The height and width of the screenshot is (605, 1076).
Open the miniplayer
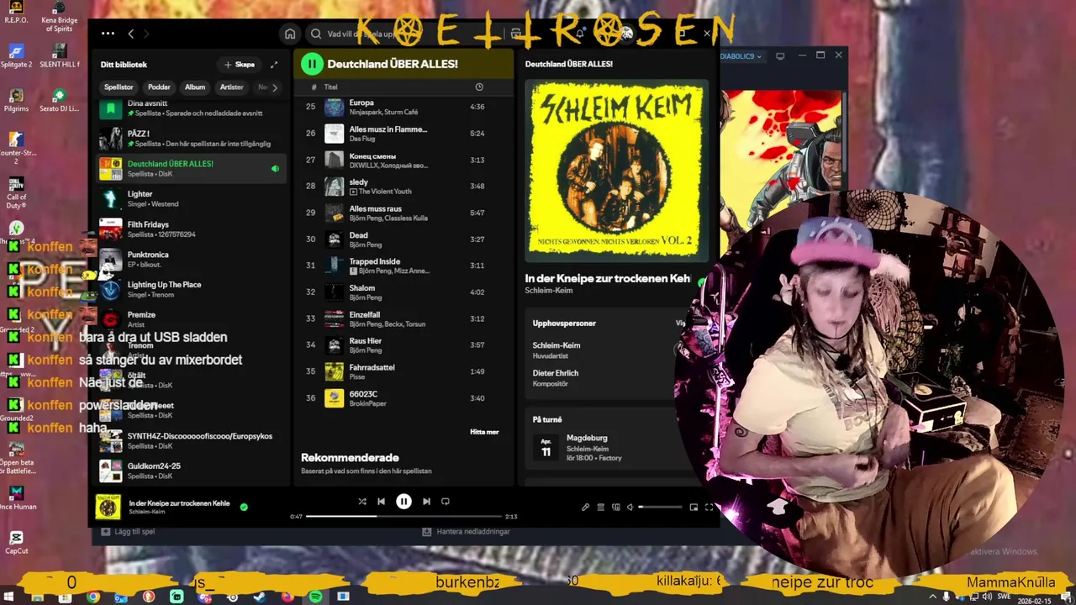pyautogui.click(x=694, y=507)
